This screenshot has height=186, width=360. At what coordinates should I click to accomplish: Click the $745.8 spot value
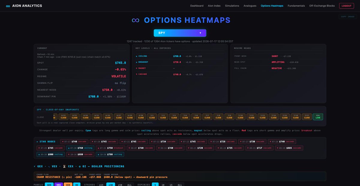[121, 63]
